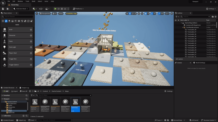Open Revision Control in the status bar
The height and width of the screenshot is (122, 218).
coord(209,120)
